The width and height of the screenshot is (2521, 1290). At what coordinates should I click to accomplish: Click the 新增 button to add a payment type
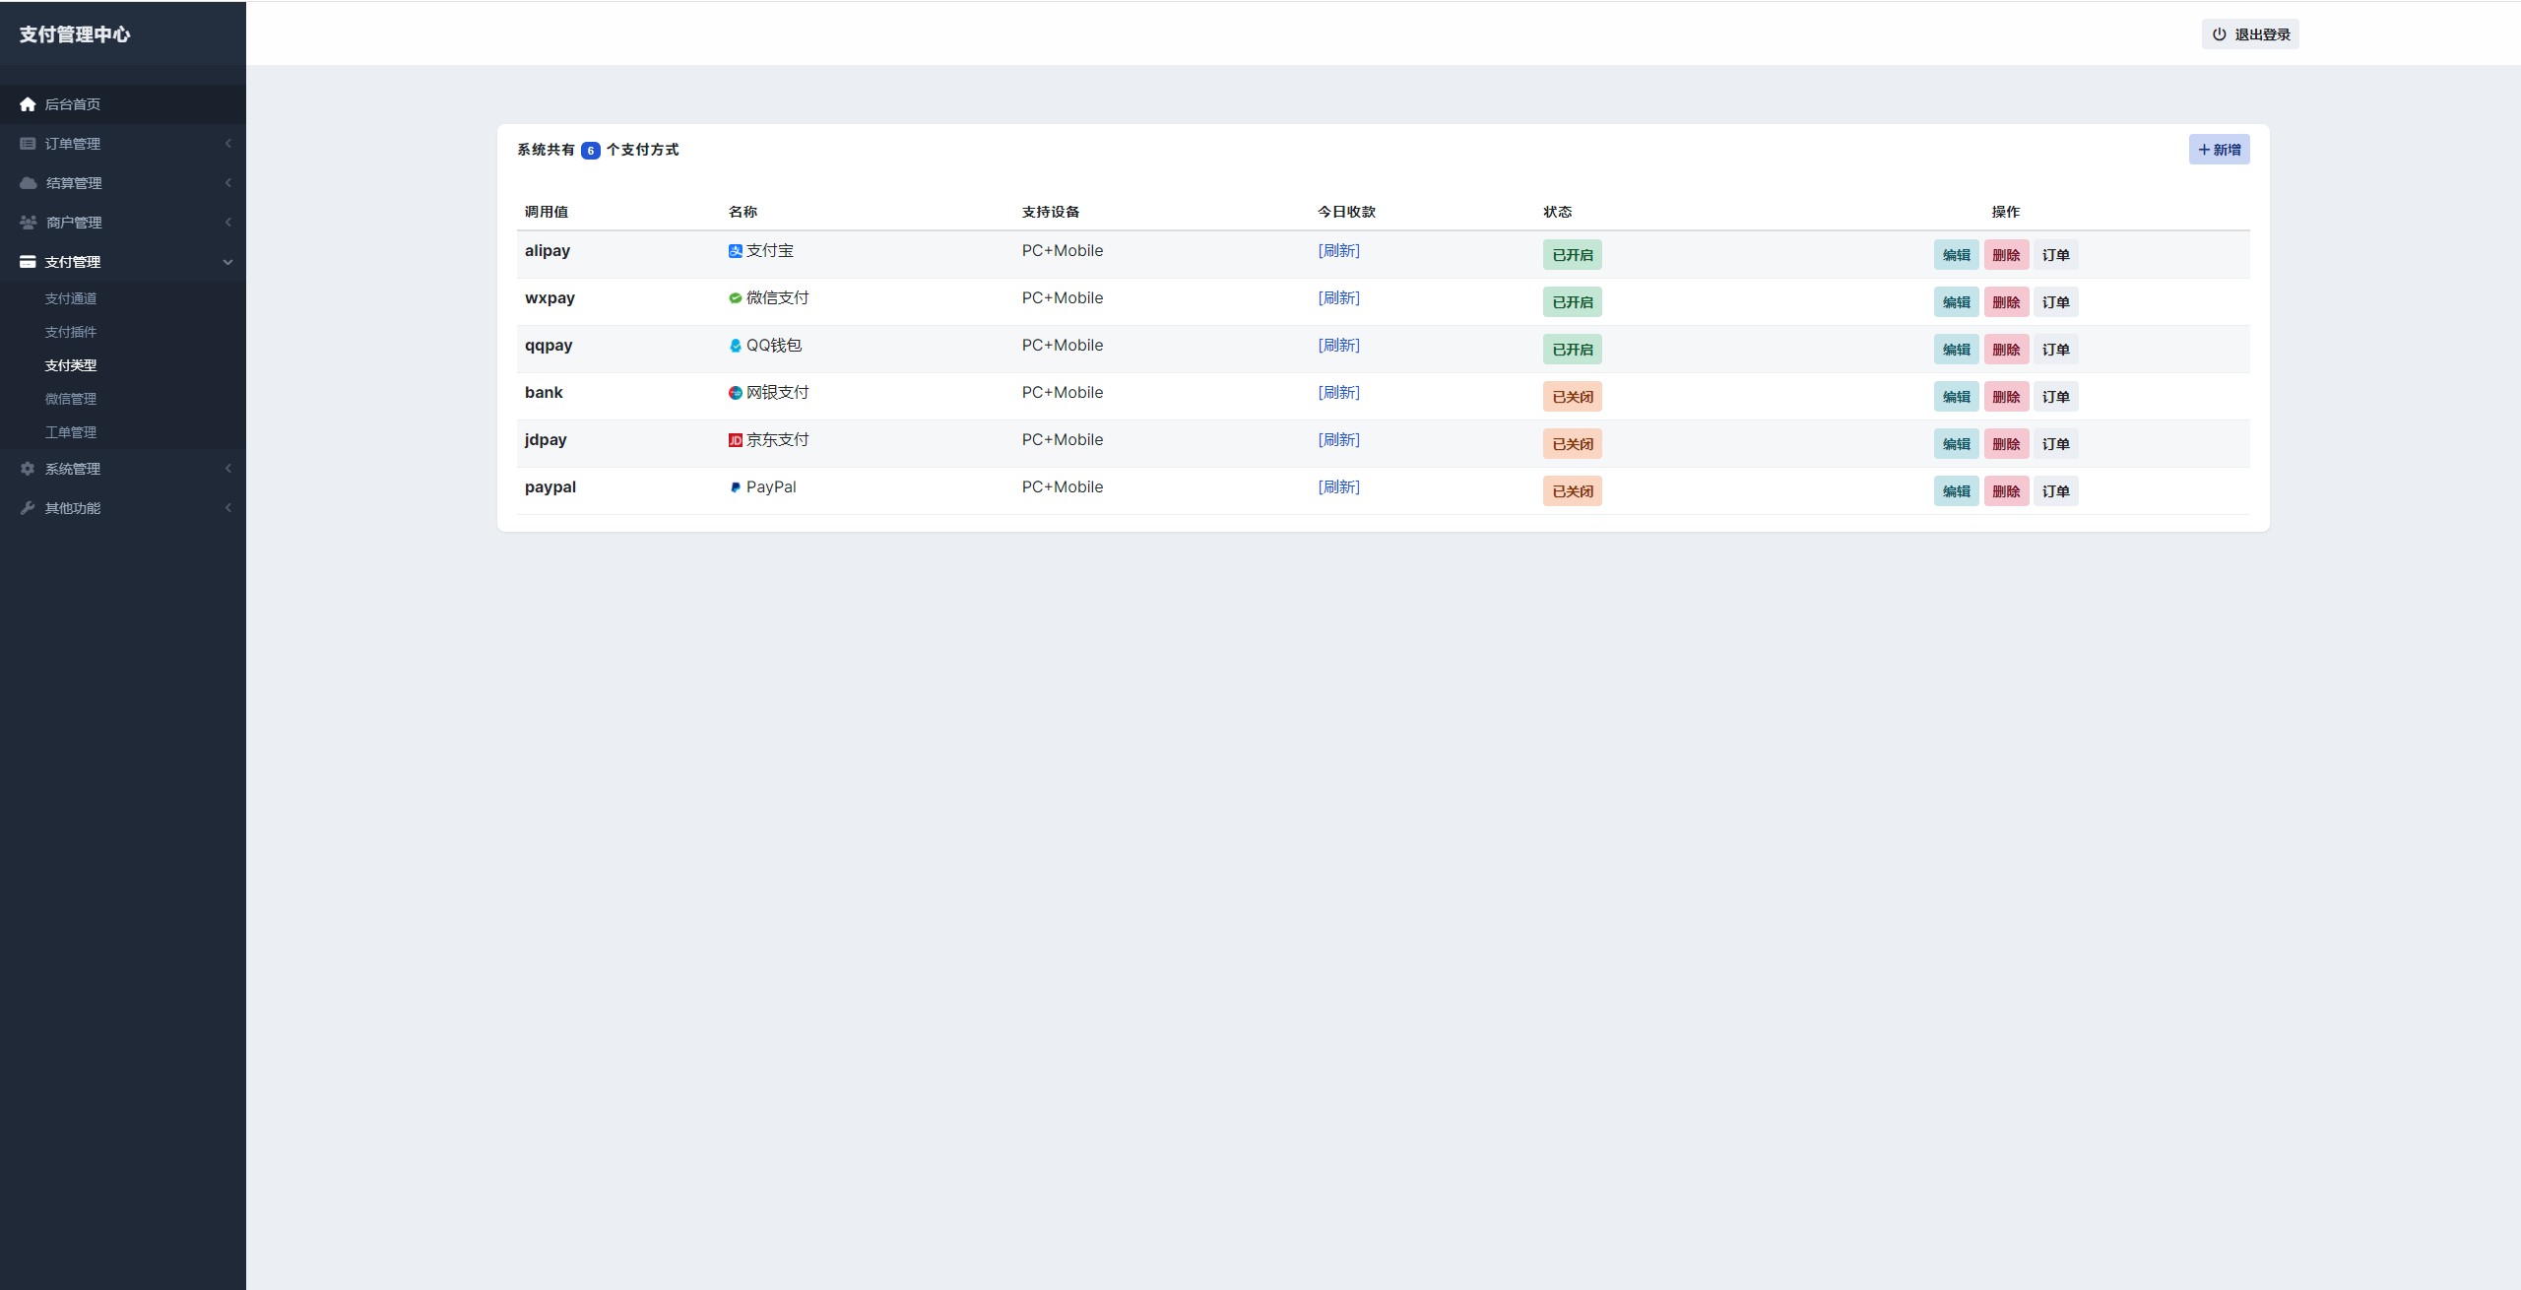tap(2219, 150)
